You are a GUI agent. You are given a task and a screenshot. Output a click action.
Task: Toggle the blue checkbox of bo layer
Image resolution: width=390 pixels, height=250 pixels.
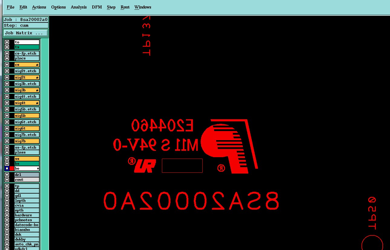click(x=7, y=168)
